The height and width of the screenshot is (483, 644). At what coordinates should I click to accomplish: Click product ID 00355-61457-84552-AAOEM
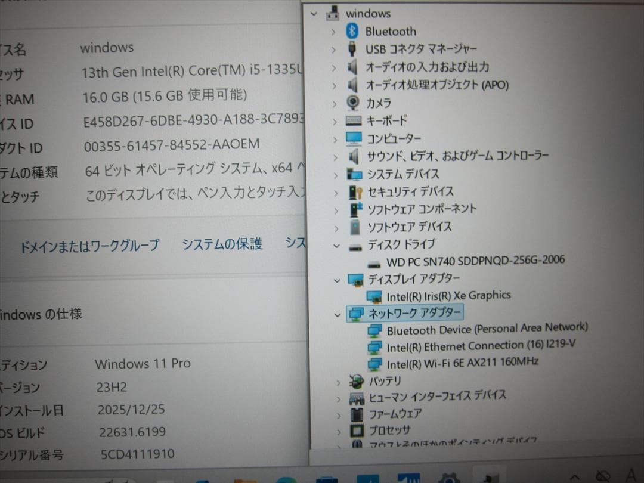point(172,145)
